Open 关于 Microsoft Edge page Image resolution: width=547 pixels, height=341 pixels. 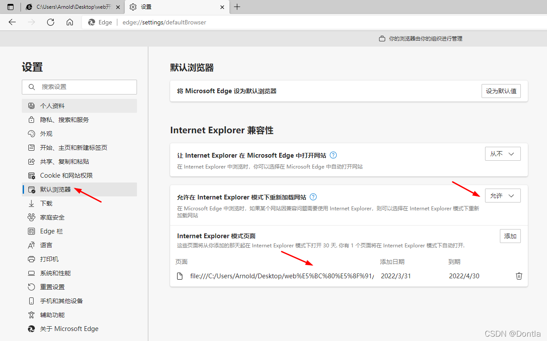click(x=79, y=329)
